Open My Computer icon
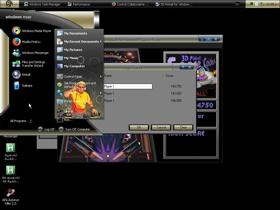Image resolution: width=280 pixels, height=210 pixels. pos(60,66)
